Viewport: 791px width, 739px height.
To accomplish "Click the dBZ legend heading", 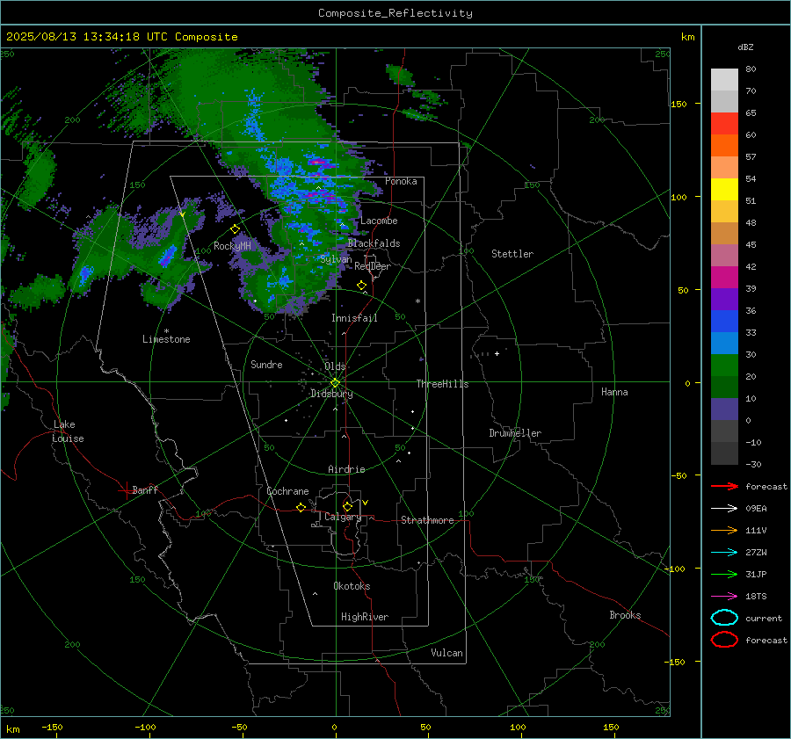I will click(x=745, y=47).
